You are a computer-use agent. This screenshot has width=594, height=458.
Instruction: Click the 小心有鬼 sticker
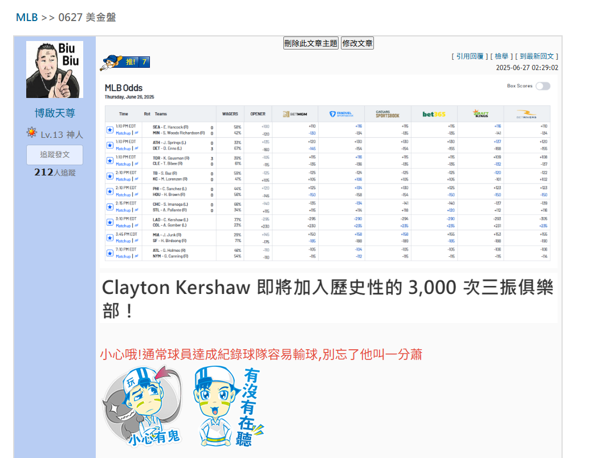[x=143, y=406]
